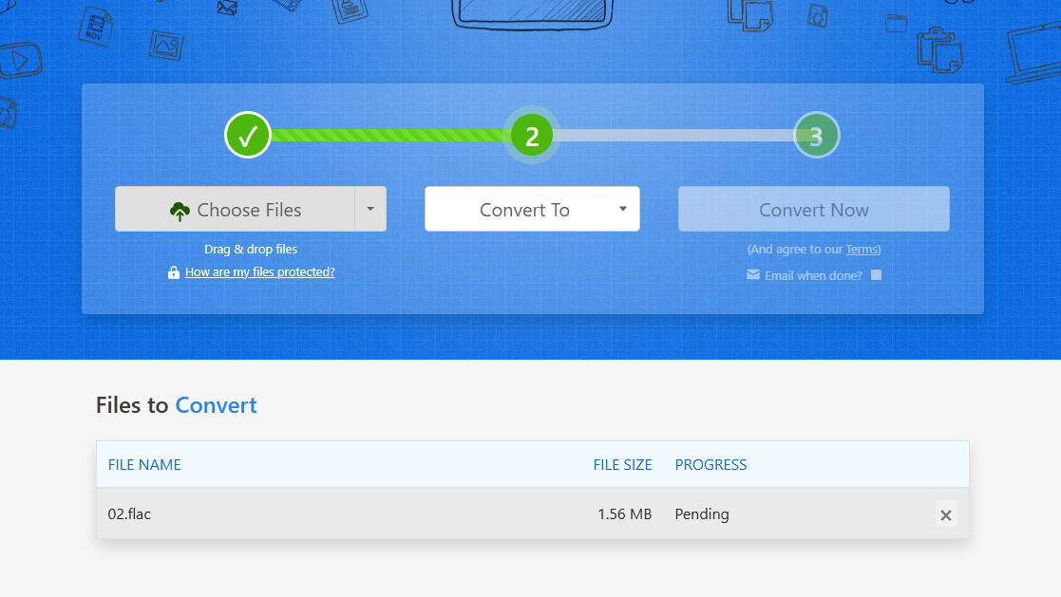The image size is (1061, 597).
Task: Expand the Choose Files source dropdown arrow
Action: click(x=370, y=209)
